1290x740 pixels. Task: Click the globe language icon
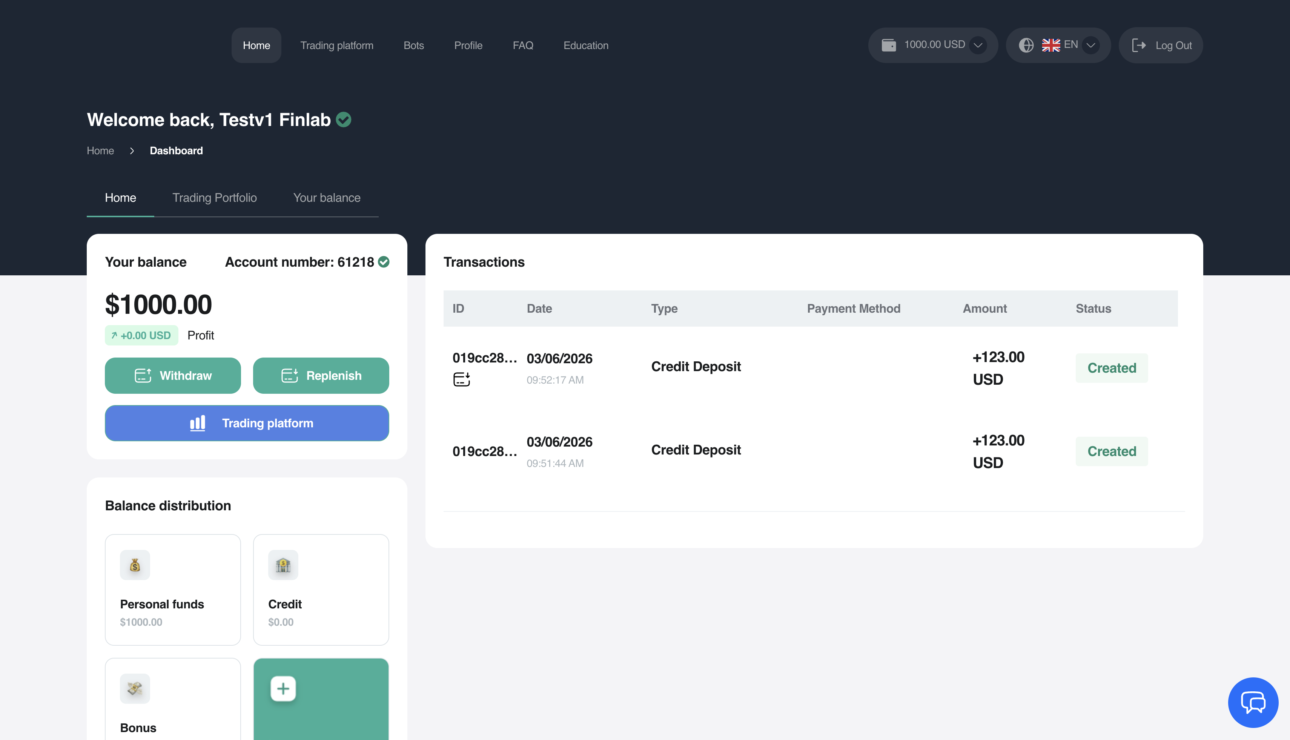click(1026, 45)
